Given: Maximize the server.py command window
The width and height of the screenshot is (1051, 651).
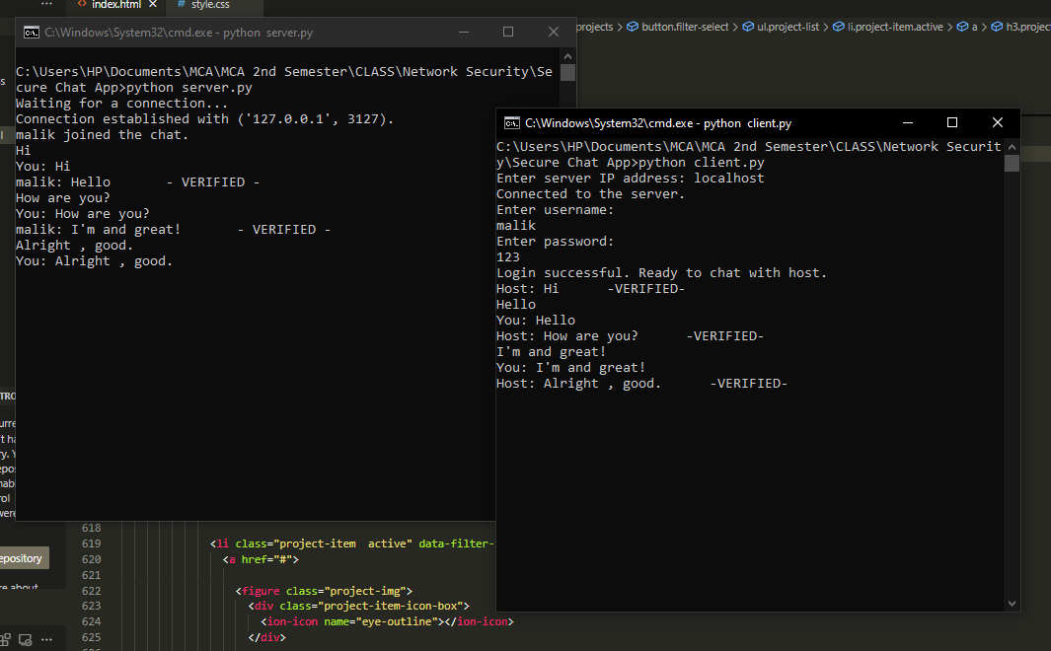Looking at the screenshot, I should [508, 33].
